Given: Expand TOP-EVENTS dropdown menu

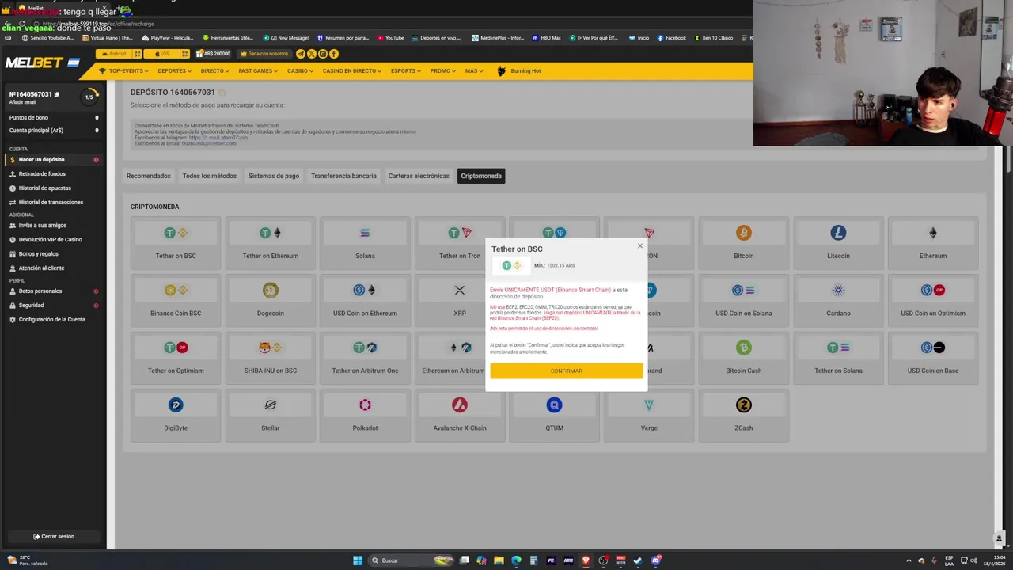Looking at the screenshot, I should click(x=123, y=71).
